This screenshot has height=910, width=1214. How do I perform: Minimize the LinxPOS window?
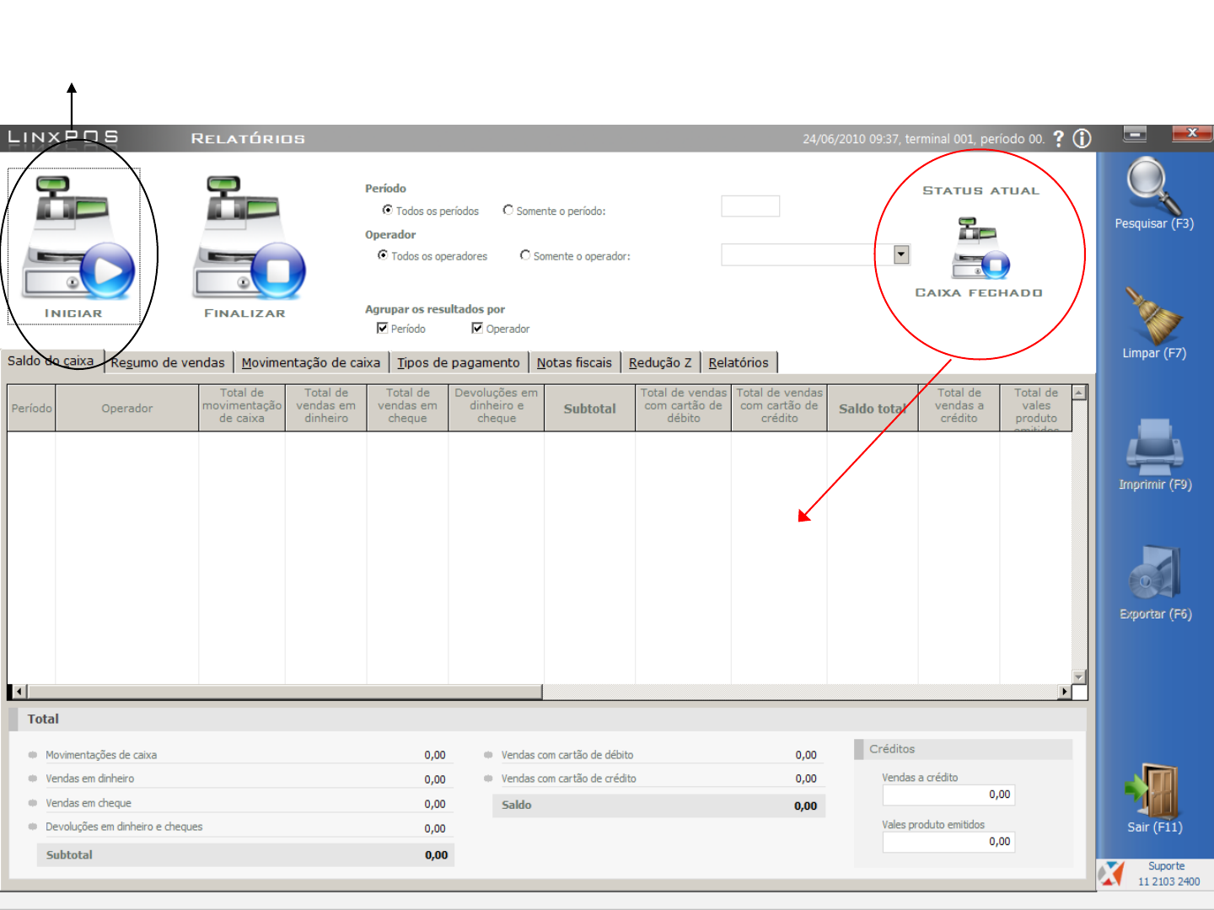(x=1135, y=133)
